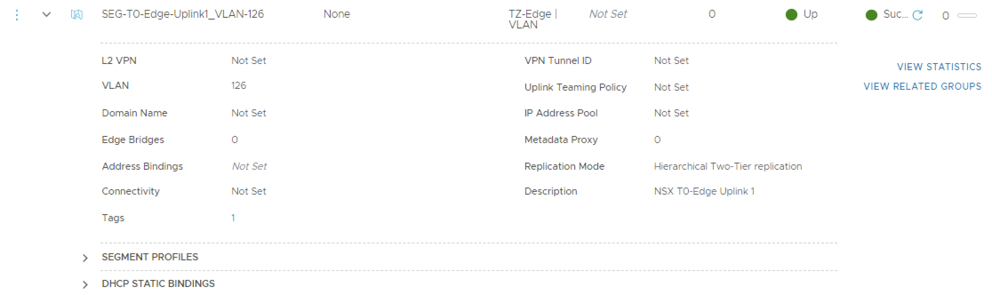Image resolution: width=992 pixels, height=295 pixels.
Task: Click the Hierarchical Two-Tier replication value
Action: click(728, 167)
